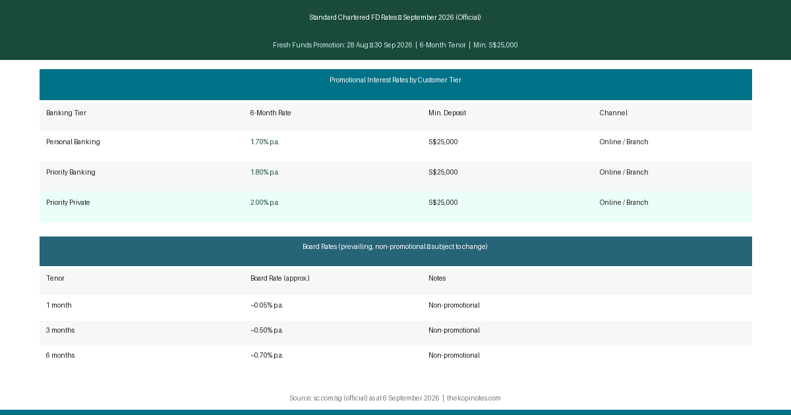Screen dimensions: 791x415
Task: Click the '1.70% p.a.' rate cell
Action: [x=265, y=142]
